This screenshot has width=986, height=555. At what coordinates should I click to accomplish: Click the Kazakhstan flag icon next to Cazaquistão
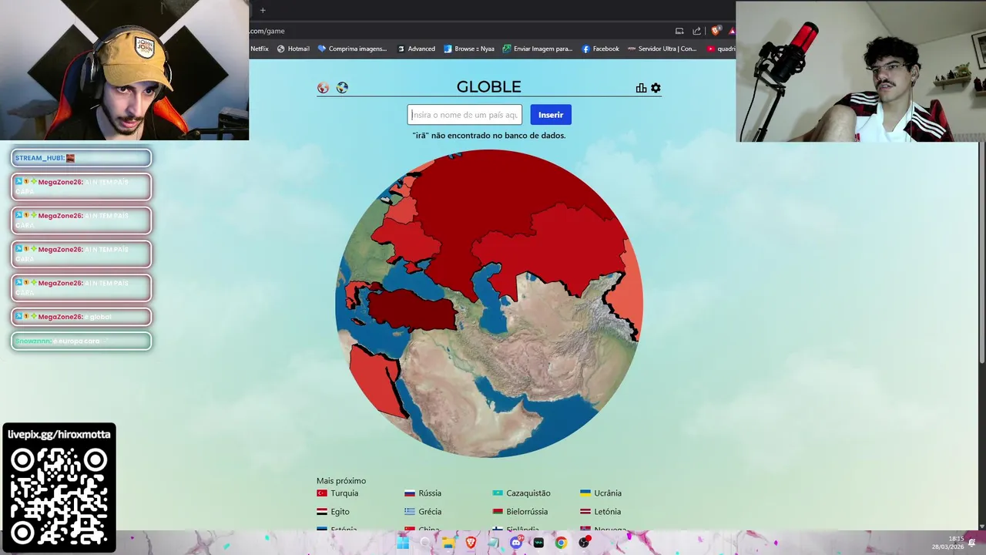click(498, 493)
